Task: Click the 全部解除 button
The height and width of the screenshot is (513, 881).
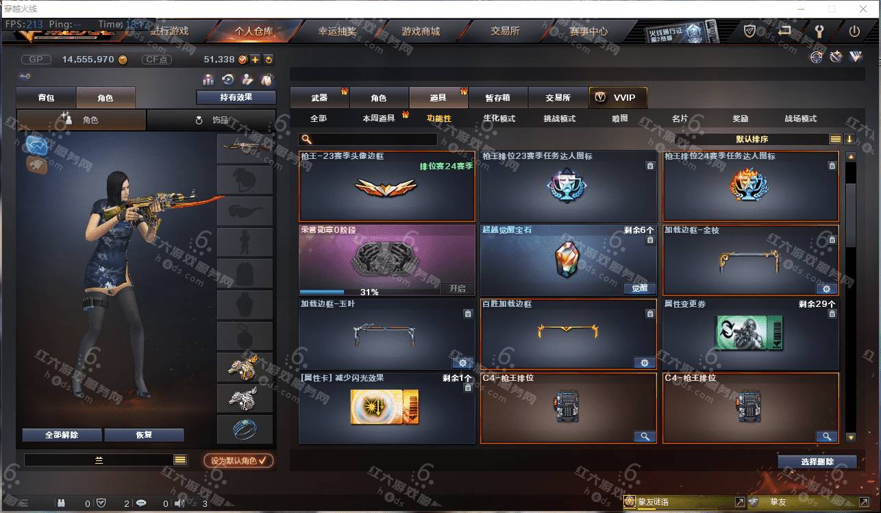Action: coord(62,435)
